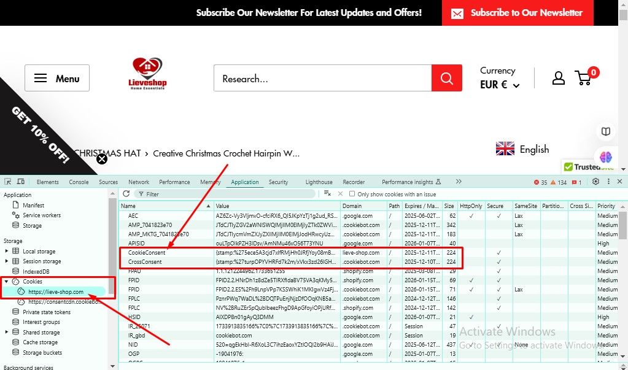Expand the Local storage tree node
The image size is (628, 370).
(7, 252)
